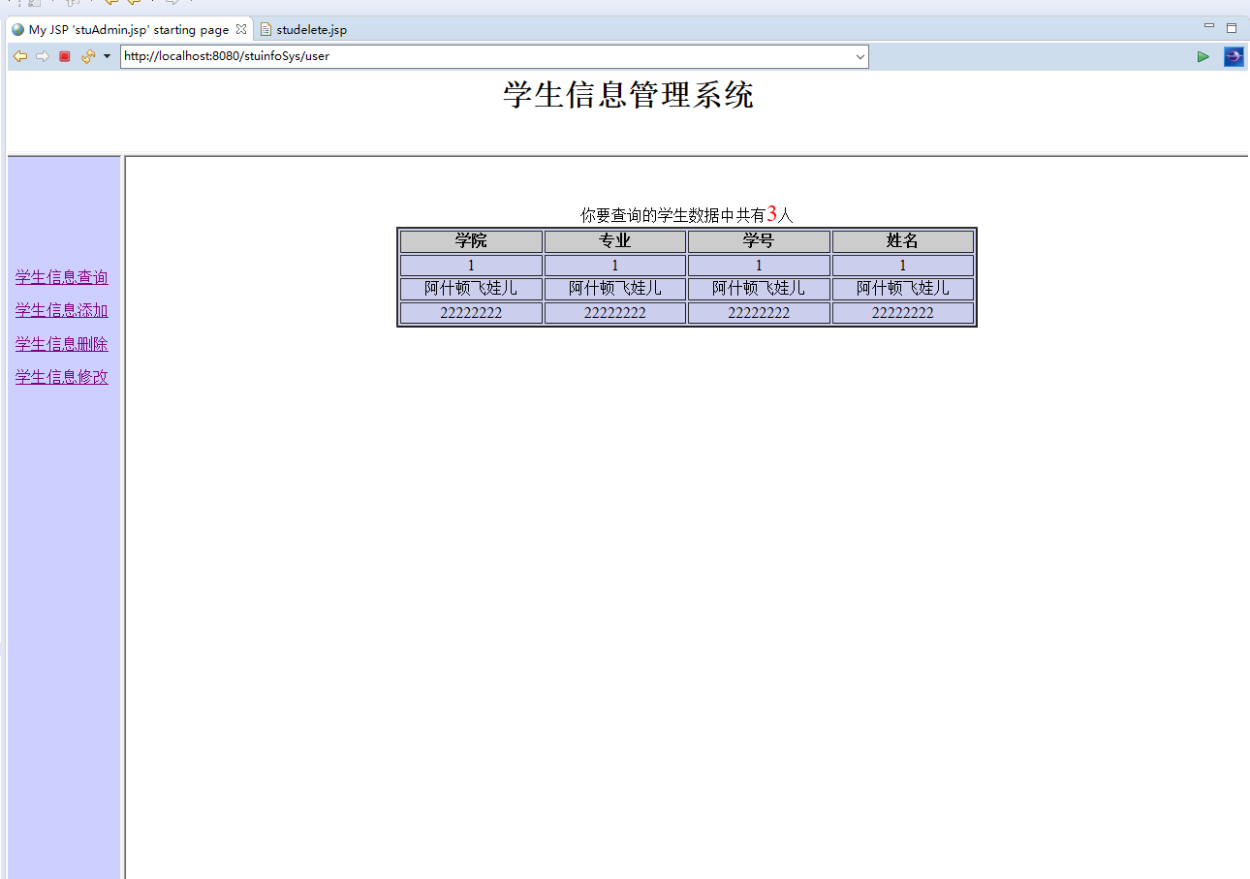1250x879 pixels.
Task: Open the 学生信息查询 link
Action: point(60,276)
